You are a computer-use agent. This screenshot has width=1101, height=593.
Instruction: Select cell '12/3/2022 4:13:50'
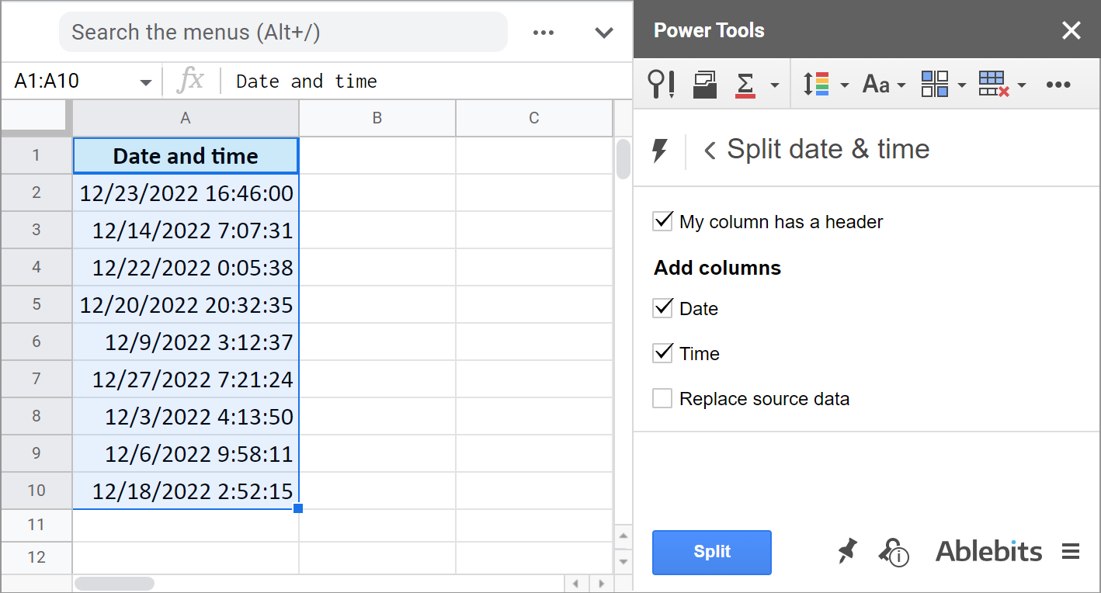[186, 416]
